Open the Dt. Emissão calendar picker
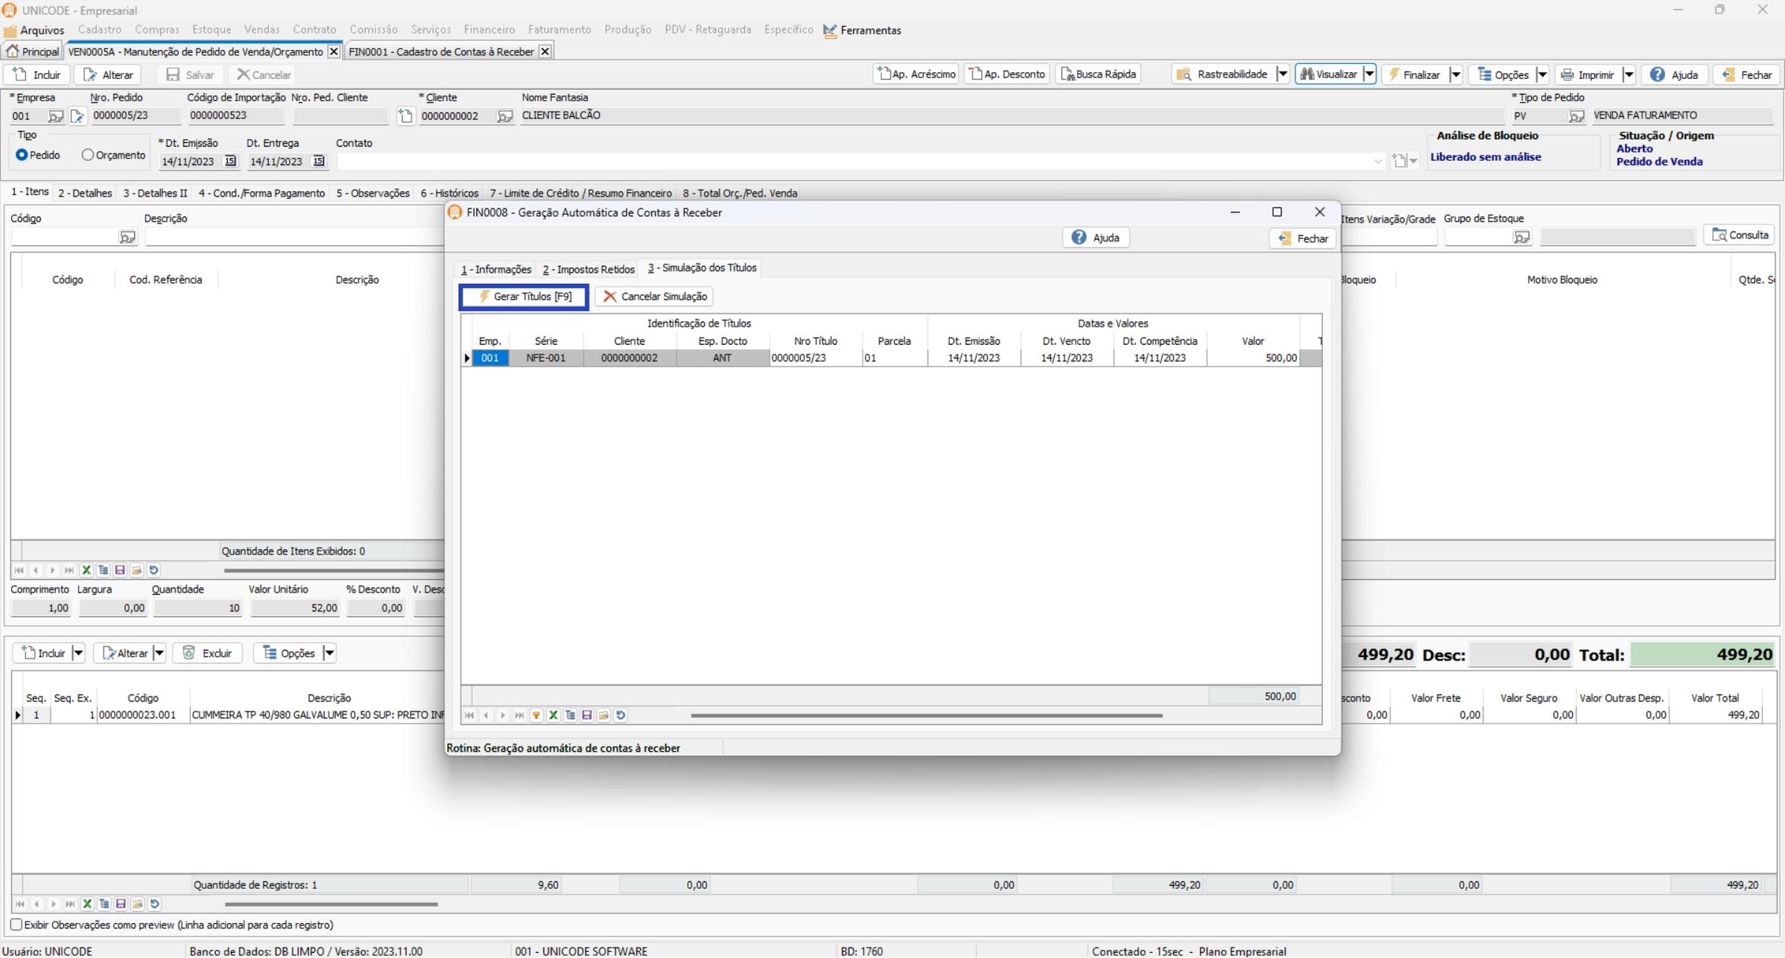Viewport: 1785px width, 958px height. [x=230, y=162]
